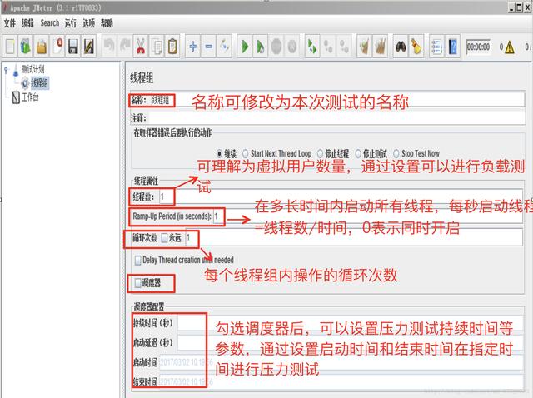Click the Reset Search brush icon
This screenshot has width=533, height=398.
tap(416, 47)
